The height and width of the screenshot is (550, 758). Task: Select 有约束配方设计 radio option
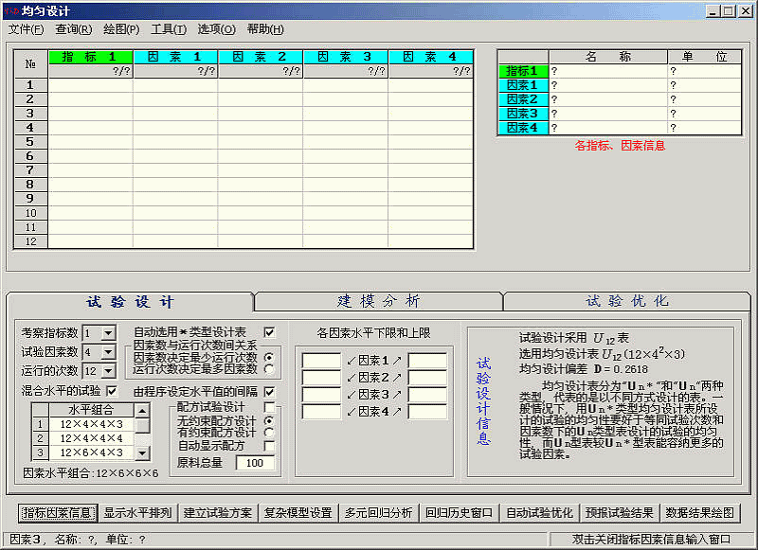click(269, 433)
